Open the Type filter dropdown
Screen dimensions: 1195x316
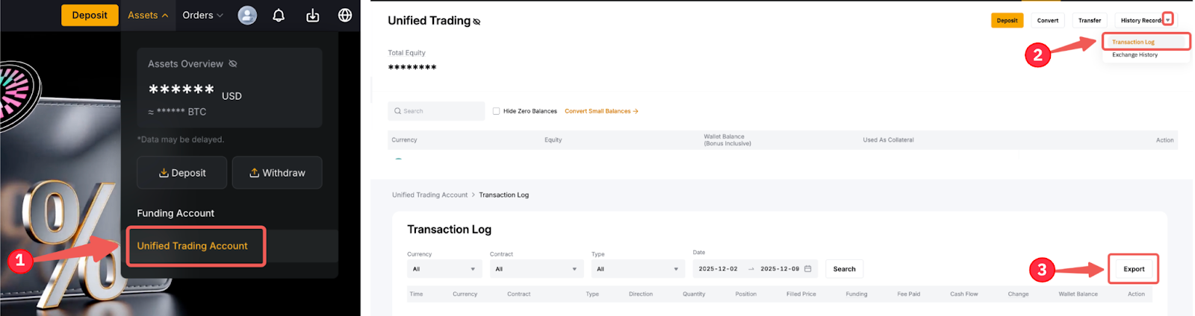coord(637,269)
